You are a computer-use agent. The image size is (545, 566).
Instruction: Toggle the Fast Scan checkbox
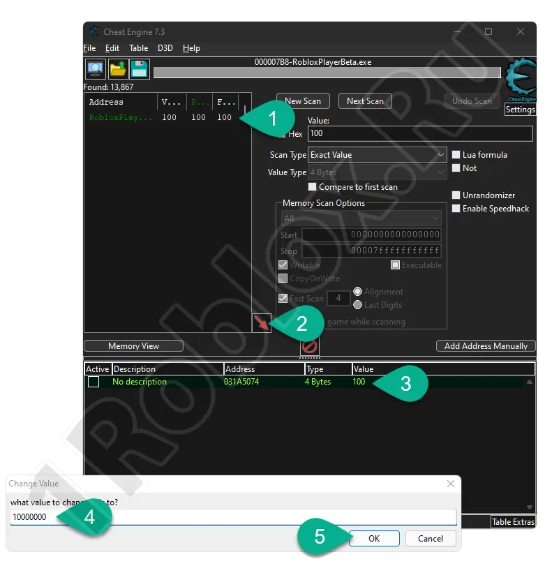283,299
